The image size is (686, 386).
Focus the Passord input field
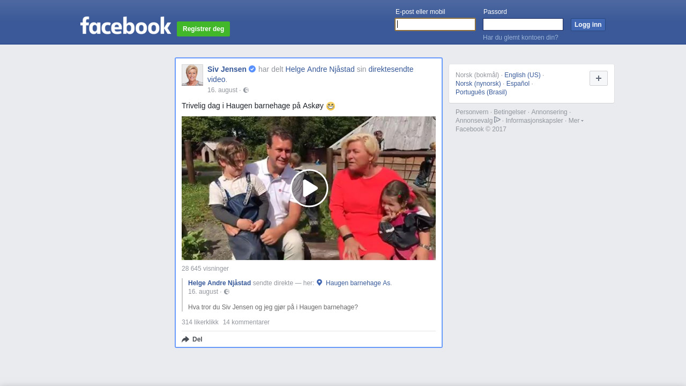tap(523, 25)
